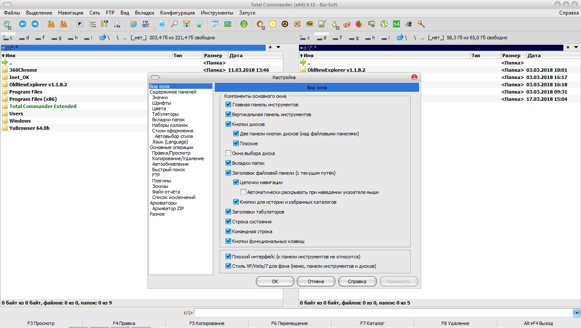
Task: Open Выделение menu
Action: [39, 13]
